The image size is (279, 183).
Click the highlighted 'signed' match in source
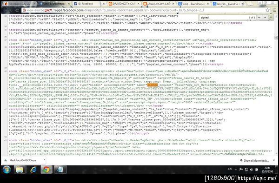coord(153,85)
